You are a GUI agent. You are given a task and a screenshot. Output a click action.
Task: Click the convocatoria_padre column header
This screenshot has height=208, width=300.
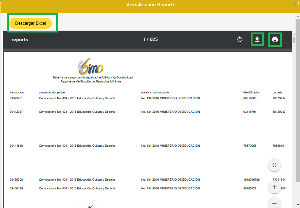coord(53,92)
